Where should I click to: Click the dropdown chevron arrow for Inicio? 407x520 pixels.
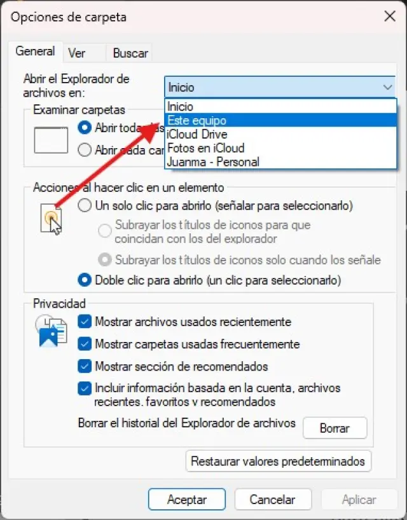click(387, 87)
